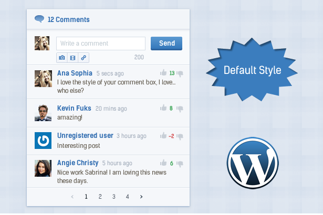Dislike Angie Christy's comment
The width and height of the screenshot is (323, 215).
180,164
